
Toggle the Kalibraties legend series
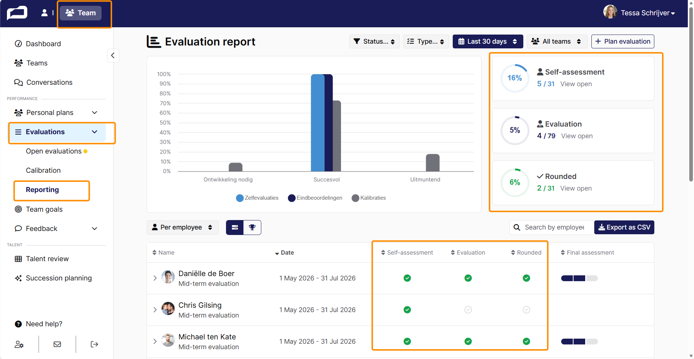[369, 198]
